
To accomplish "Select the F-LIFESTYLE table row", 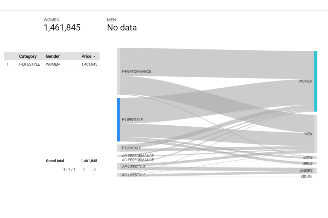I will click(52, 64).
